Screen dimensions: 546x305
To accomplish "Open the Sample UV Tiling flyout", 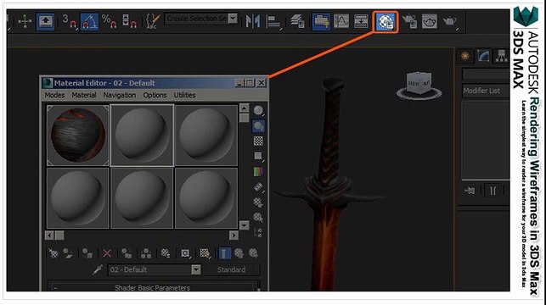I will pos(258,156).
